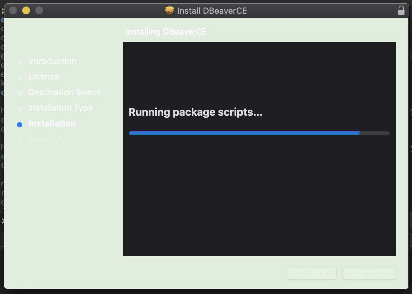412x294 pixels.
Task: Select the active Installation step
Action: [x=52, y=124]
